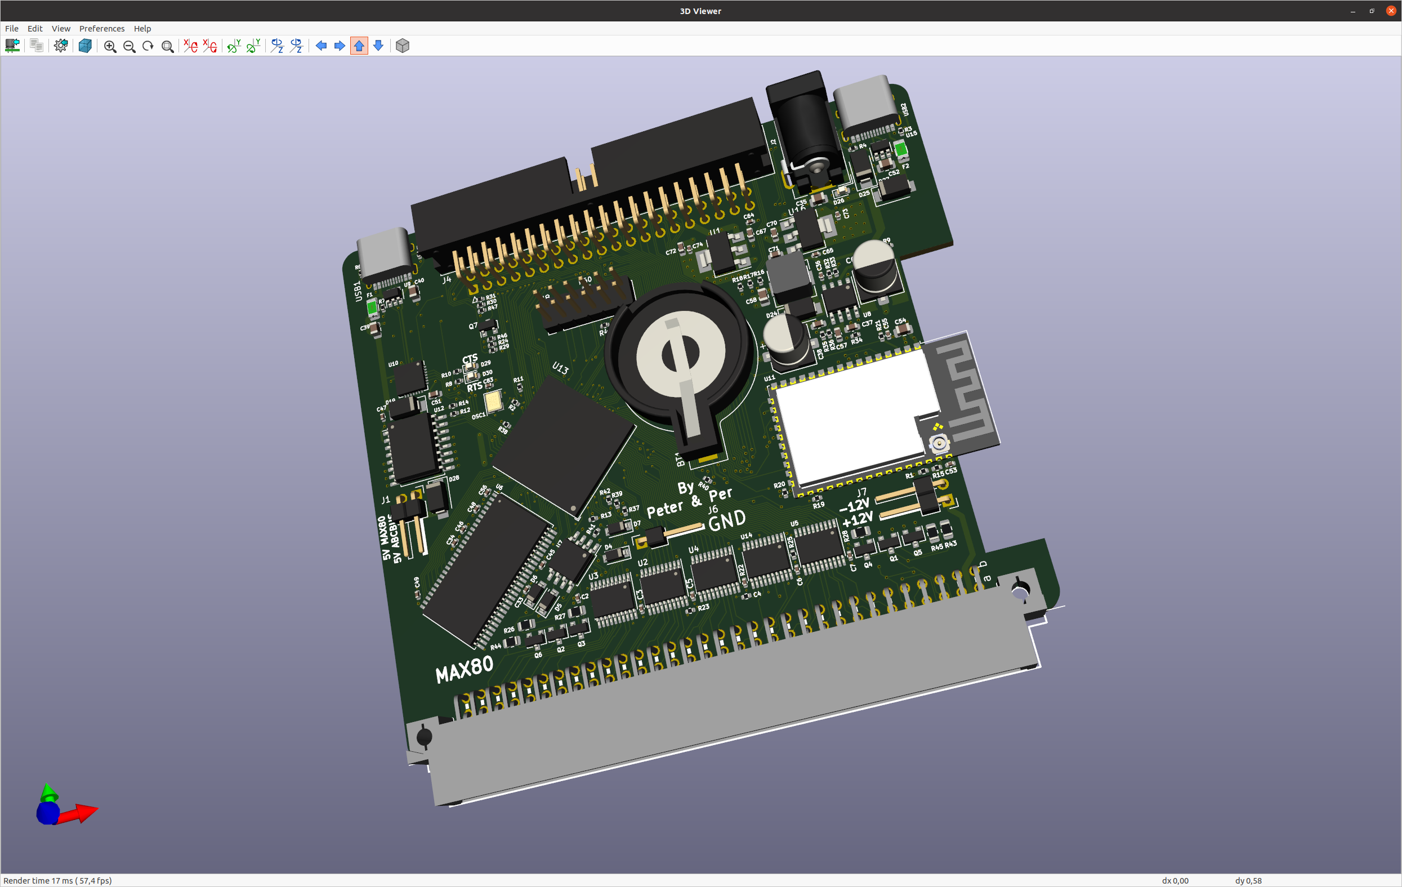1402x887 pixels.
Task: Click the zoom out magnifier icon
Action: (x=130, y=46)
